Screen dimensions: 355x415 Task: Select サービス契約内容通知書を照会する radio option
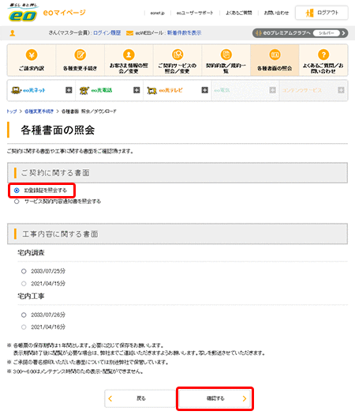(x=17, y=202)
